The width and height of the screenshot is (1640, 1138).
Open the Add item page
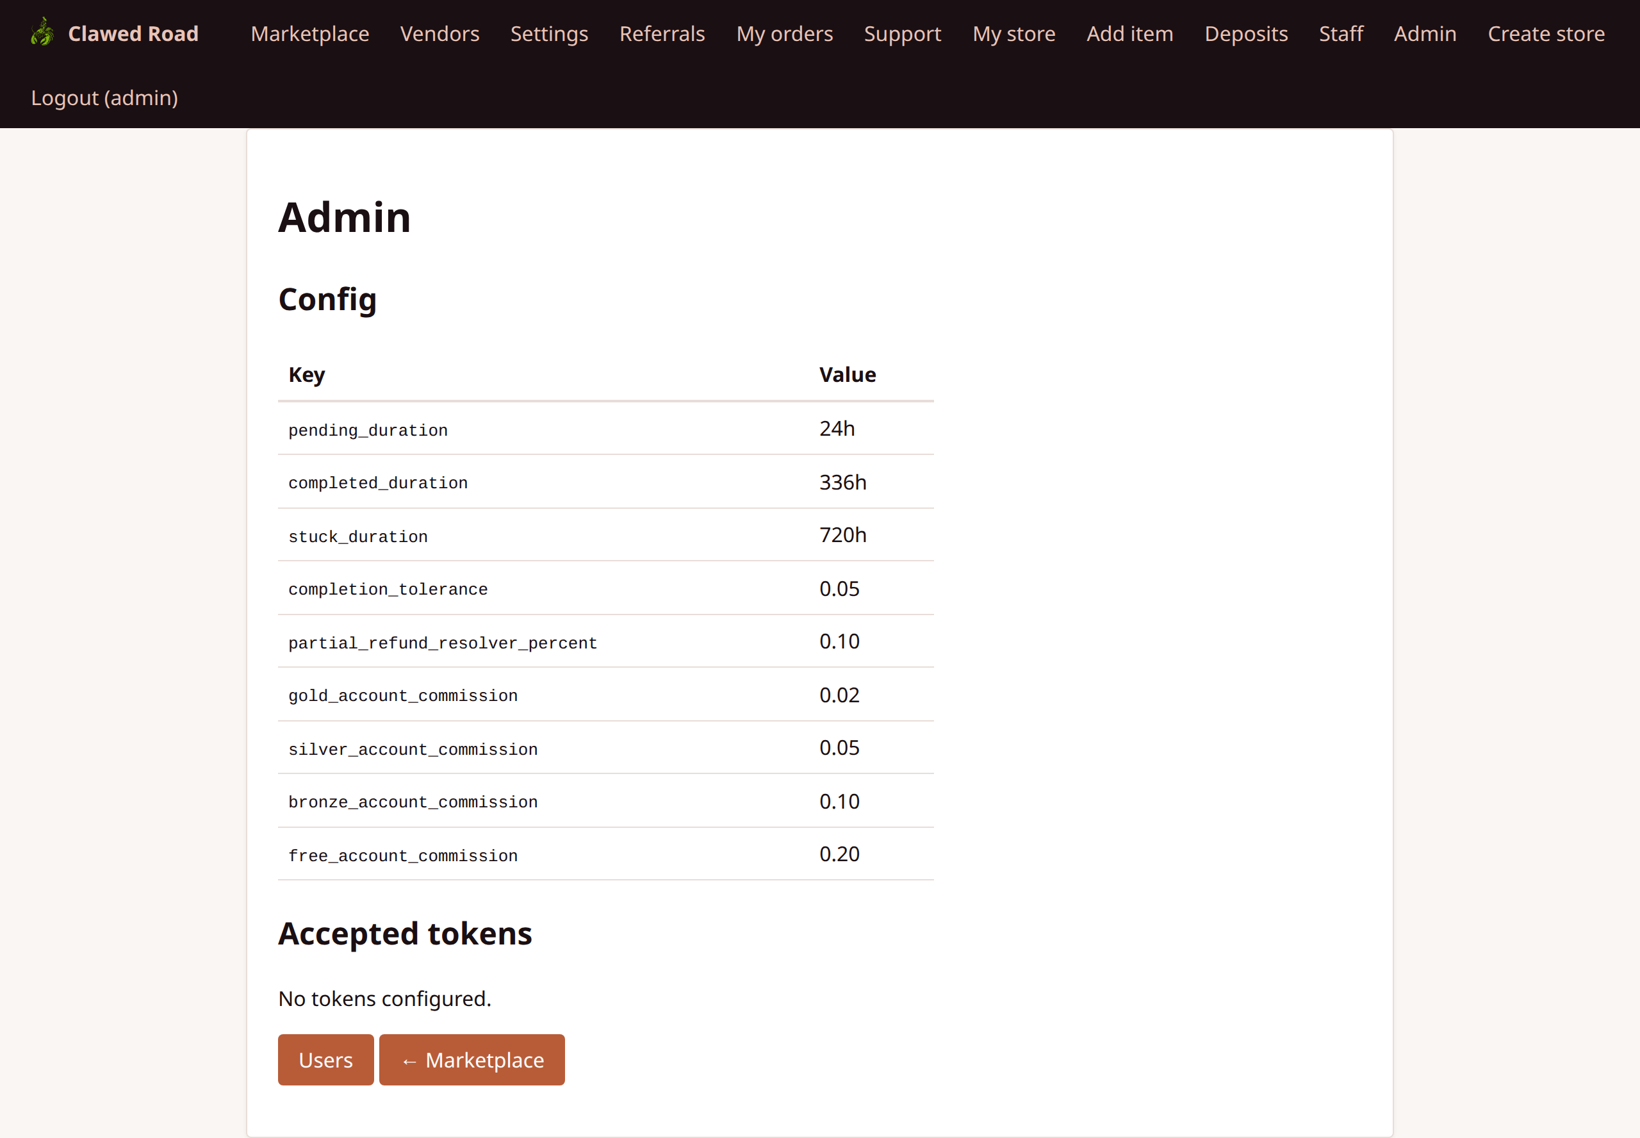tap(1129, 33)
